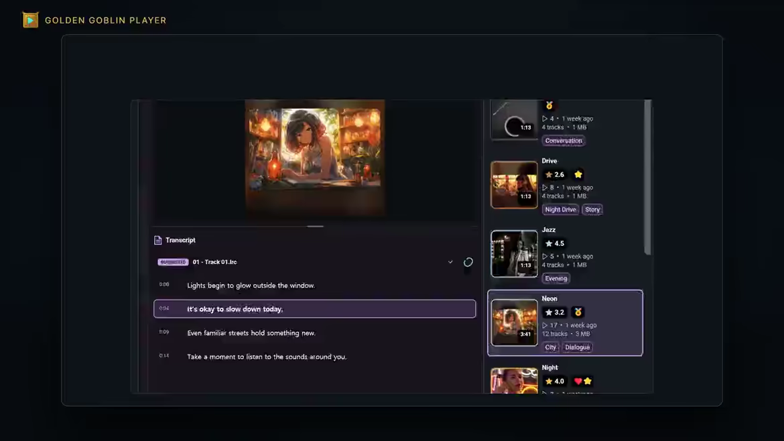The image size is (784, 441).
Task: Click the 2.6 star rating on Drive
Action: (555, 174)
